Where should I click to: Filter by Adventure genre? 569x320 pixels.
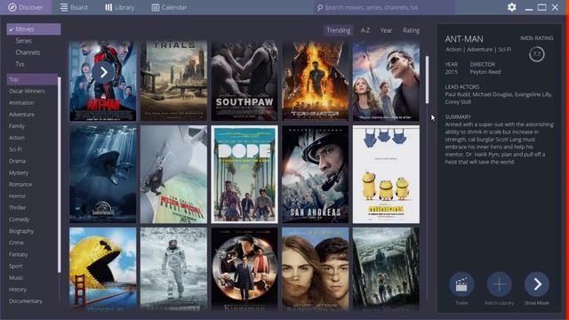[x=21, y=115]
